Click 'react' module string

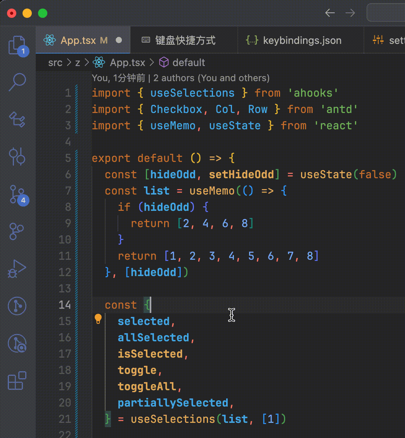click(336, 125)
